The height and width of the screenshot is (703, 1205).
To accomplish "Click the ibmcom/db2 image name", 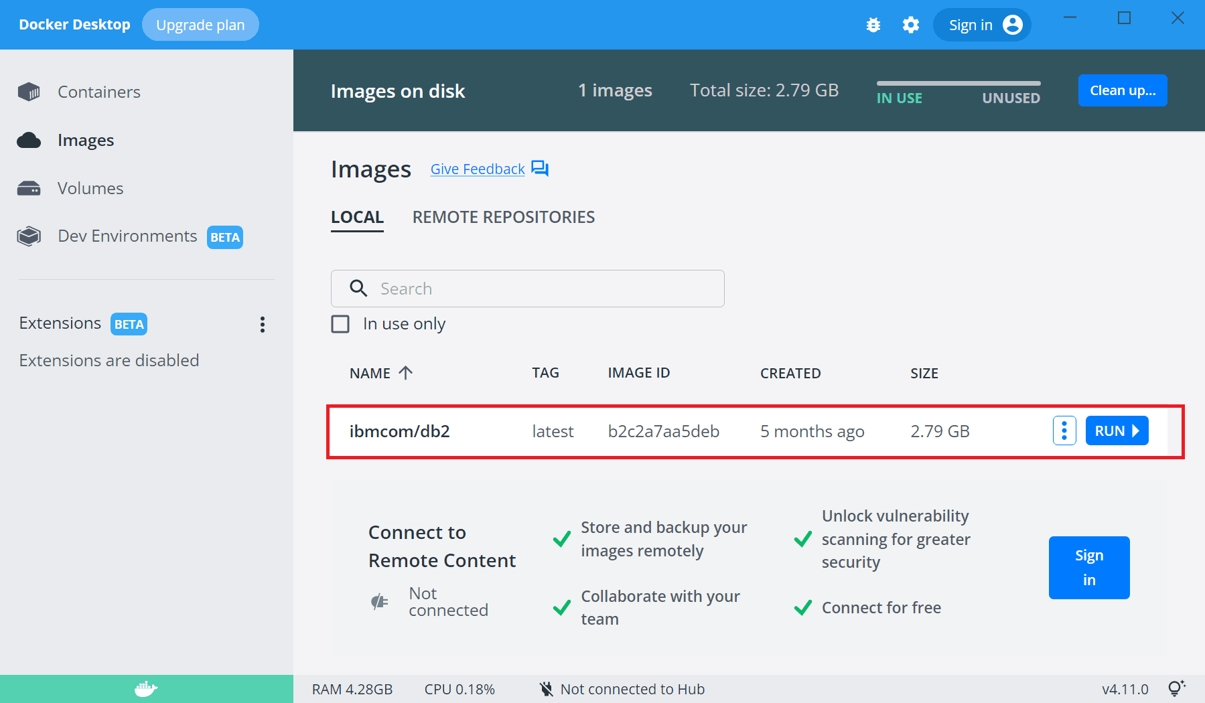I will coord(400,431).
